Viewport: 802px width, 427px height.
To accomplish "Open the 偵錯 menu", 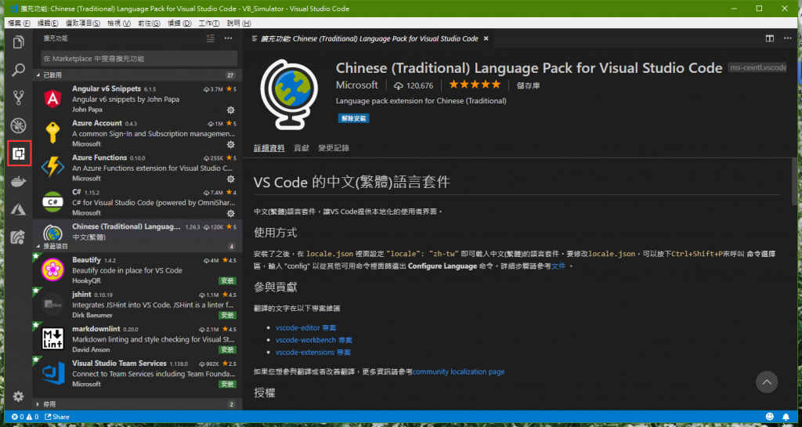I will pyautogui.click(x=179, y=24).
